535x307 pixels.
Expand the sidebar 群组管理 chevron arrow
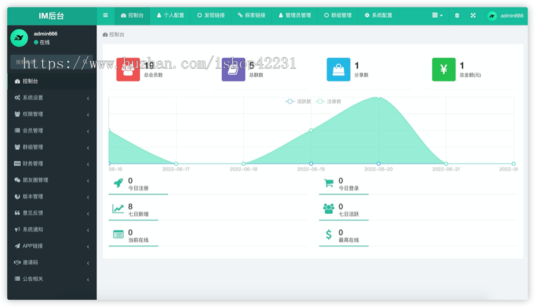[88, 148]
